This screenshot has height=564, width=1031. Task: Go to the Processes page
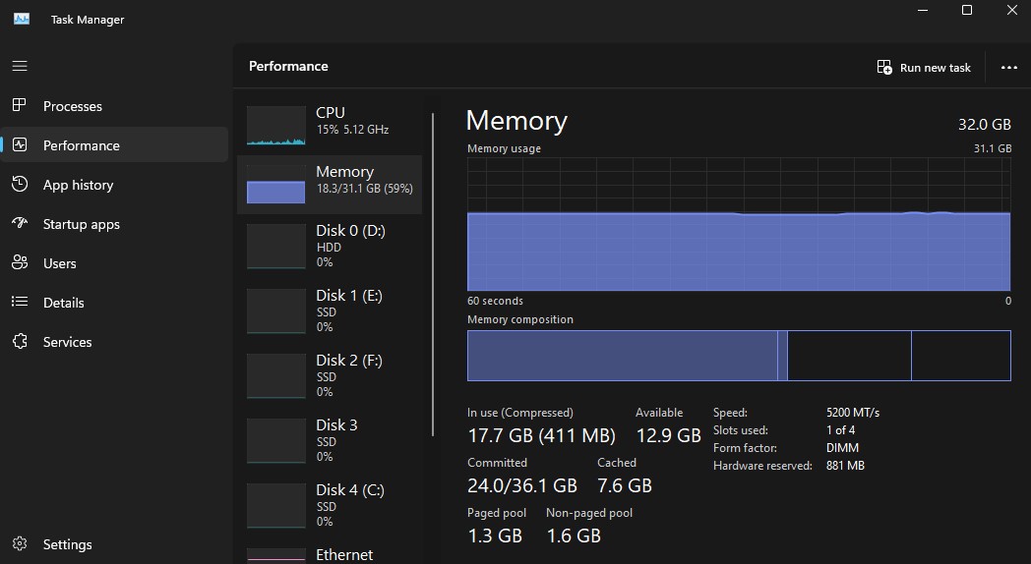[x=114, y=106]
